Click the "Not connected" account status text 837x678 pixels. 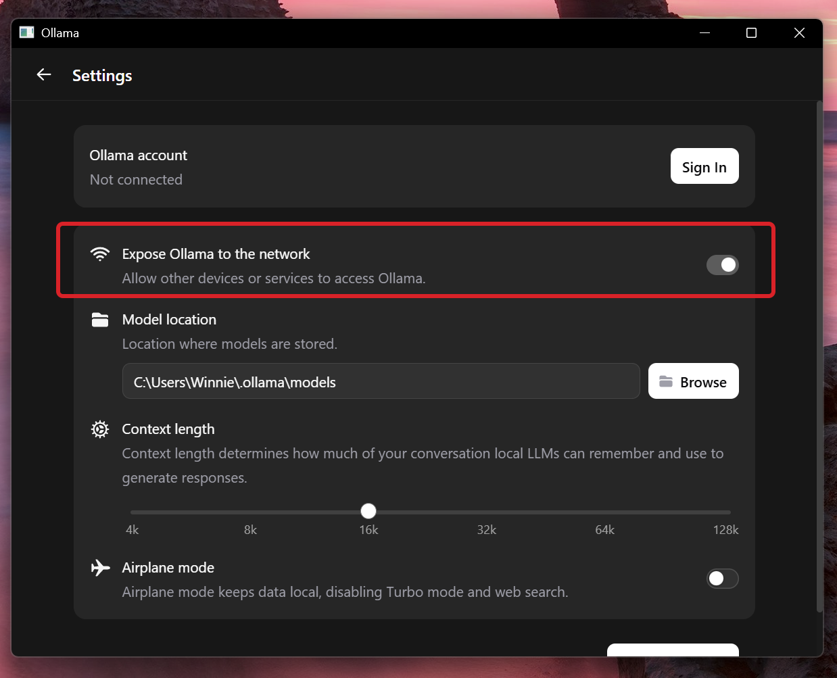pyautogui.click(x=136, y=180)
